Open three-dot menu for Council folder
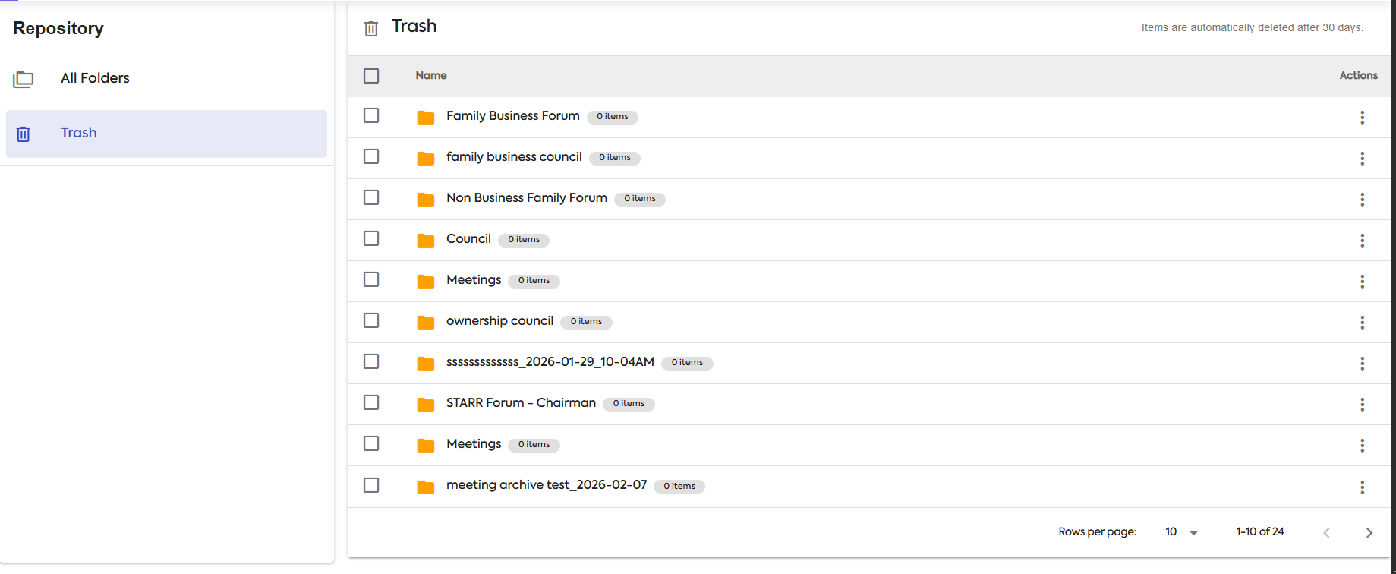 coord(1362,241)
